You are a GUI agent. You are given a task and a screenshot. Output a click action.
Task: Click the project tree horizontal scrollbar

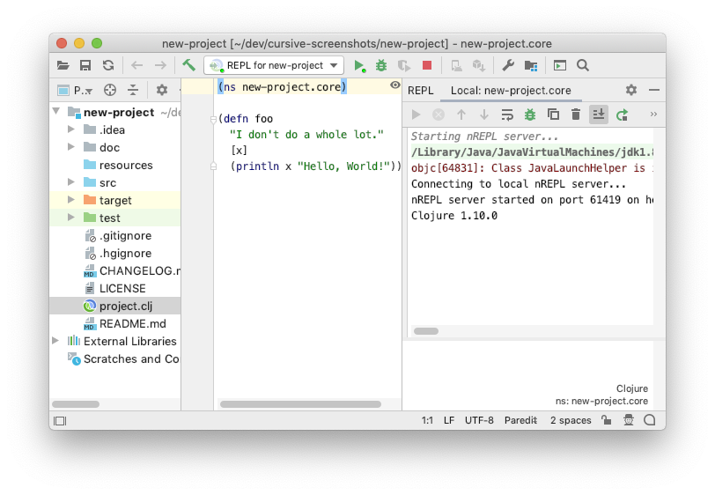click(x=76, y=404)
